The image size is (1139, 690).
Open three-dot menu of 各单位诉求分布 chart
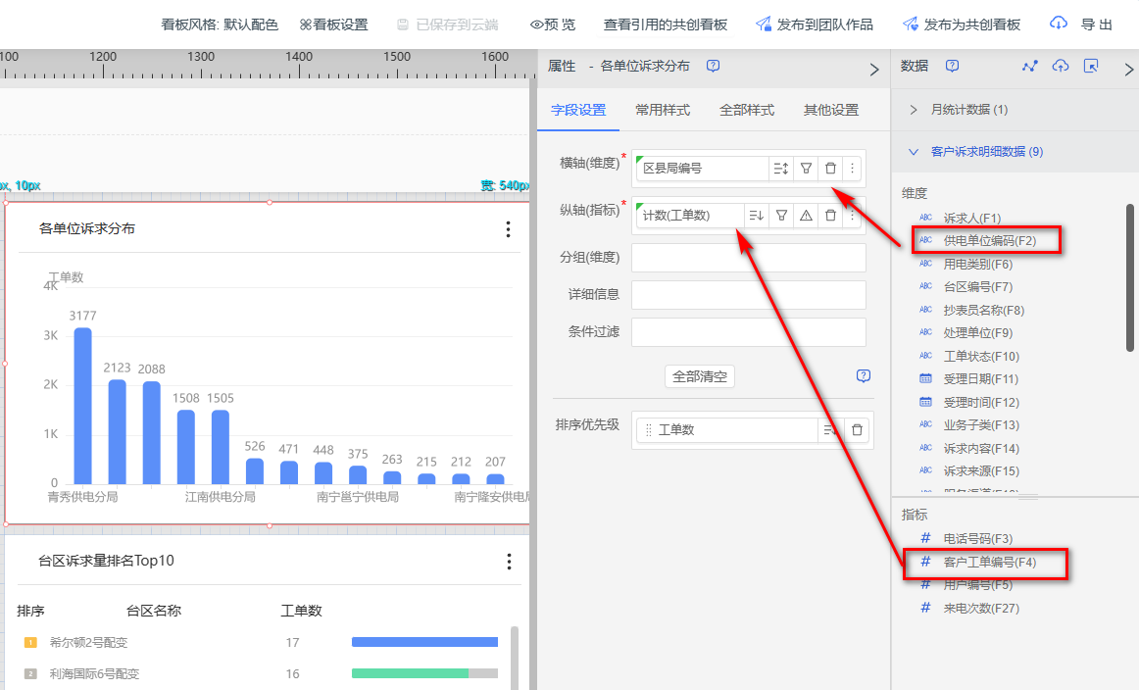click(x=508, y=229)
